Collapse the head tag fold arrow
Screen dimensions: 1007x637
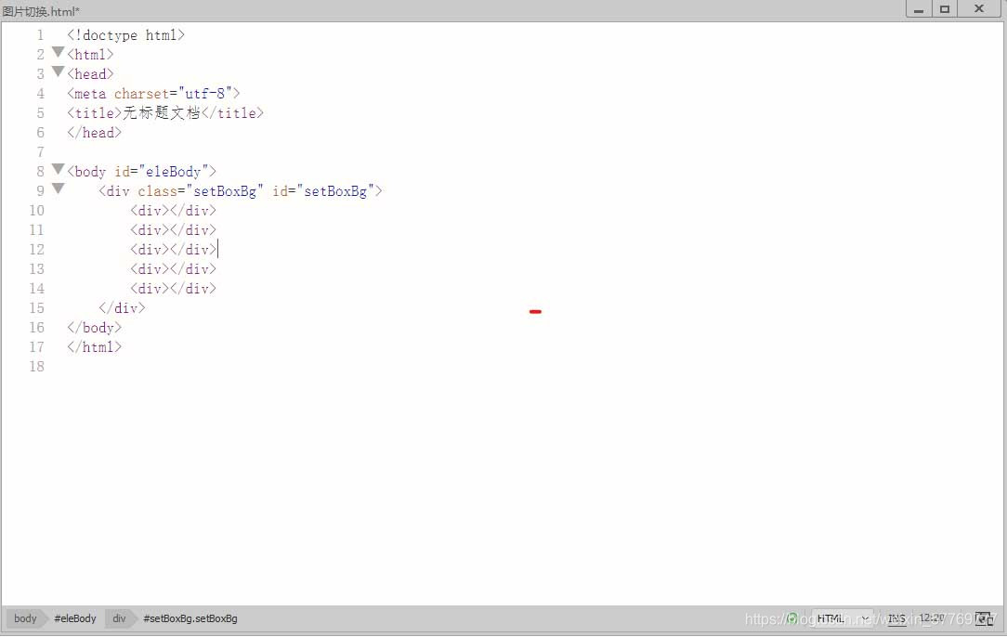58,71
